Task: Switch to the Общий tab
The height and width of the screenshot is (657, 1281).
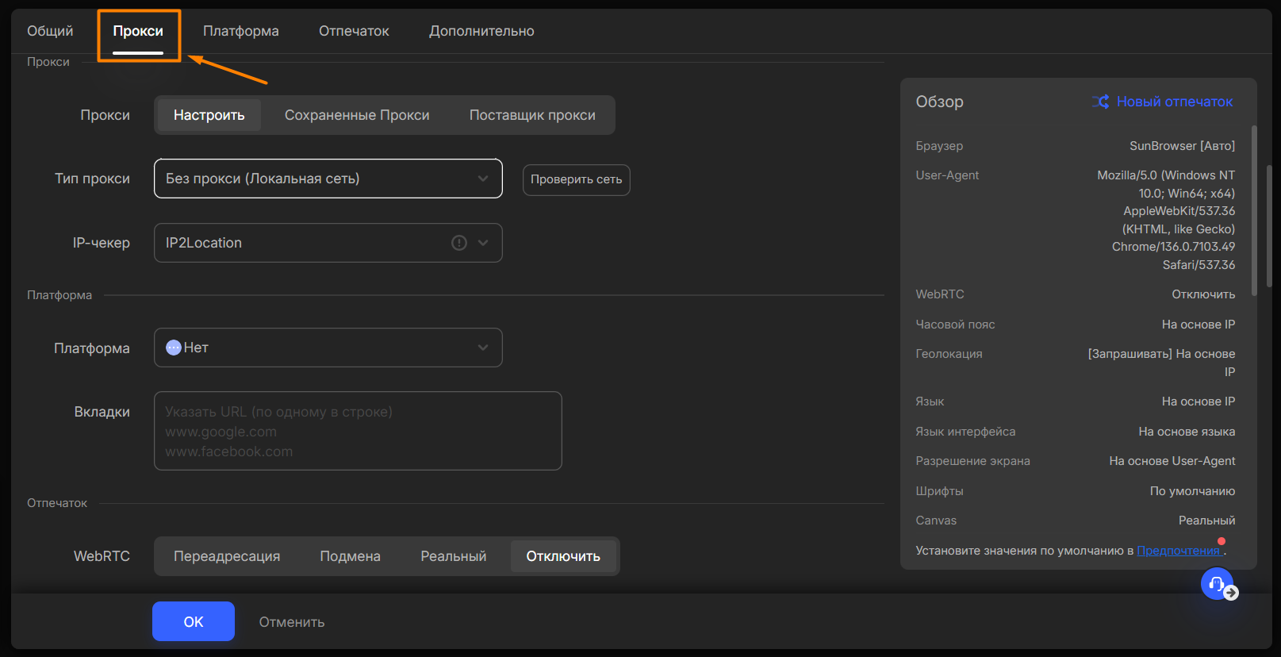Action: pos(50,31)
